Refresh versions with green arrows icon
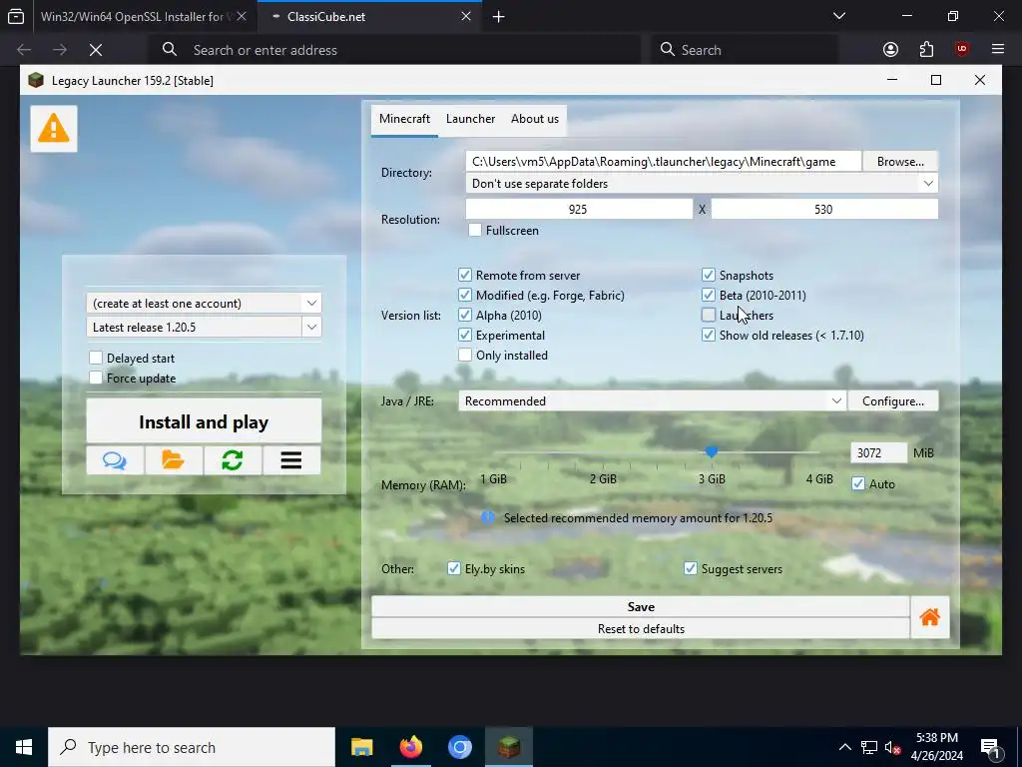 pyautogui.click(x=232, y=460)
